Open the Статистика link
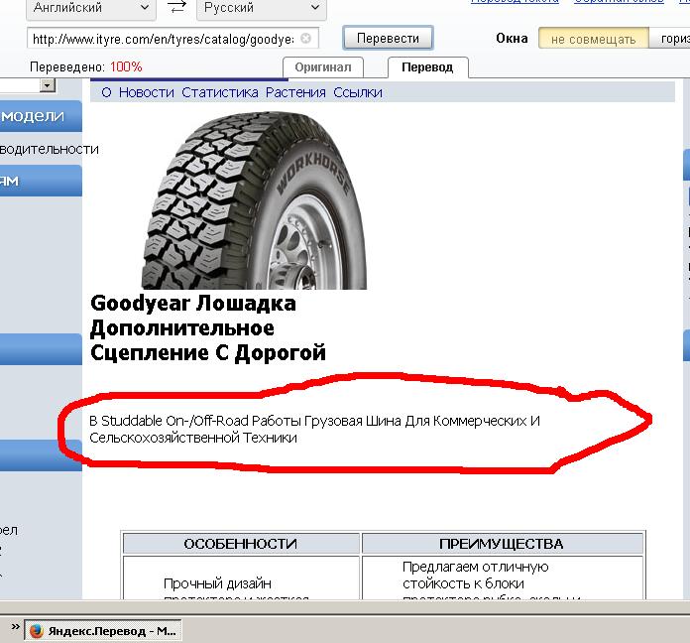 pyautogui.click(x=219, y=92)
